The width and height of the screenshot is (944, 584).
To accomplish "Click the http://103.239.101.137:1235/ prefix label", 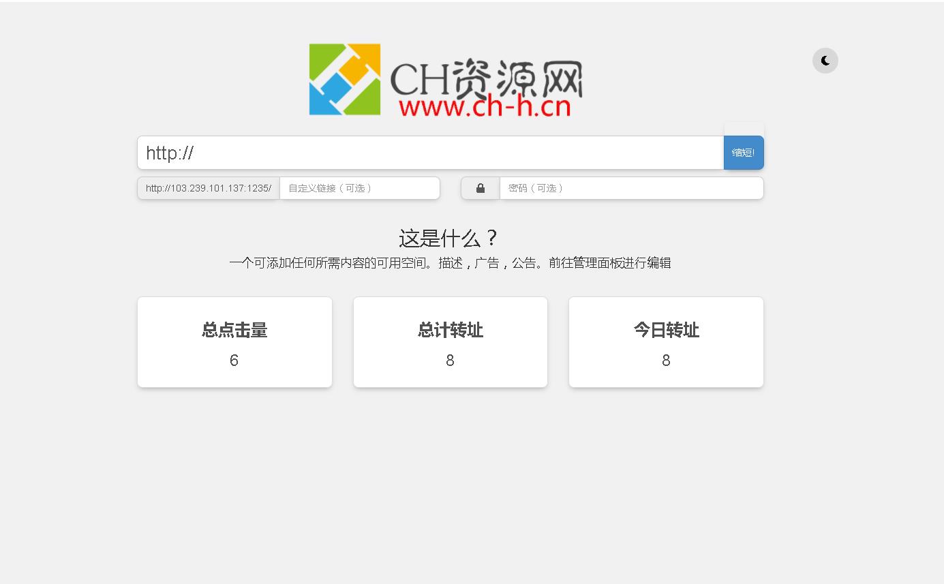I will coord(209,188).
